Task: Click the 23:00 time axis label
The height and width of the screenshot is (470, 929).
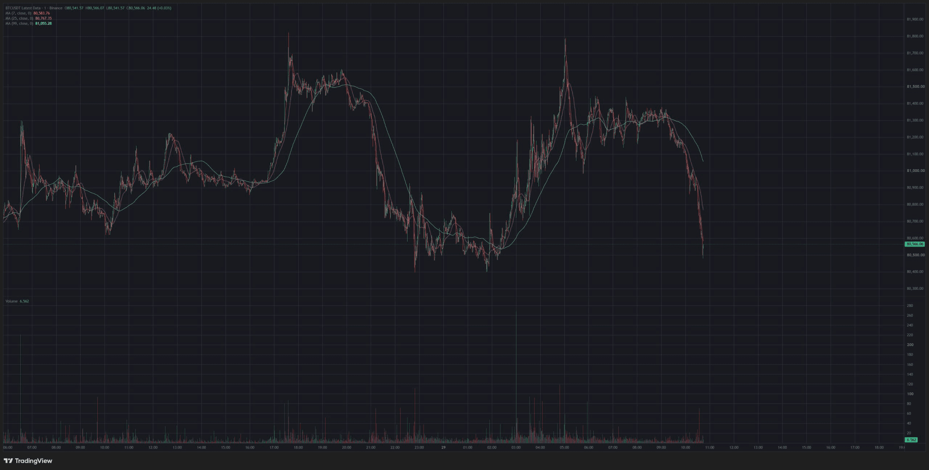Action: coord(419,448)
